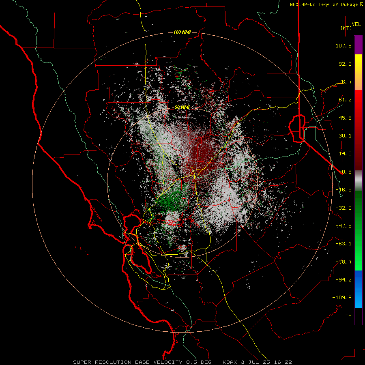365x365 pixels.
Task: Click the -32.0 velocity scale value
Action: click(344, 208)
